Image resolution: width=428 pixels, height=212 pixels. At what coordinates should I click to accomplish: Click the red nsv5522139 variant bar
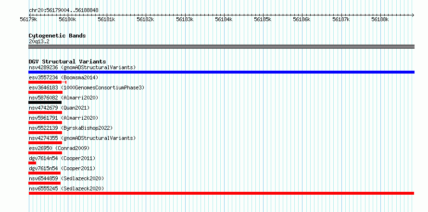point(45,133)
